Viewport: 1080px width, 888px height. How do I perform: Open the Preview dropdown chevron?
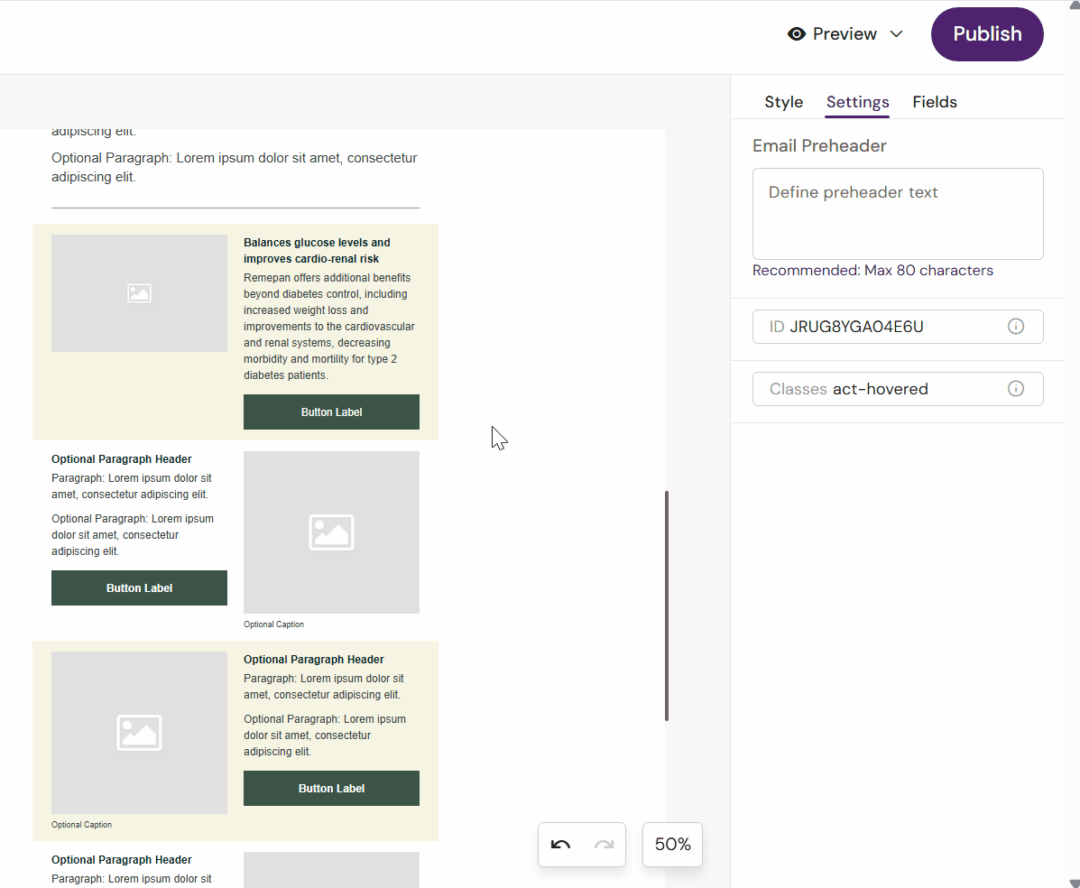896,33
